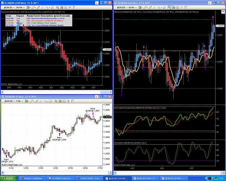The width and height of the screenshot is (226, 181).
Task: Click the left scroll arrow under 240 Min chart
Action: click(2, 92)
